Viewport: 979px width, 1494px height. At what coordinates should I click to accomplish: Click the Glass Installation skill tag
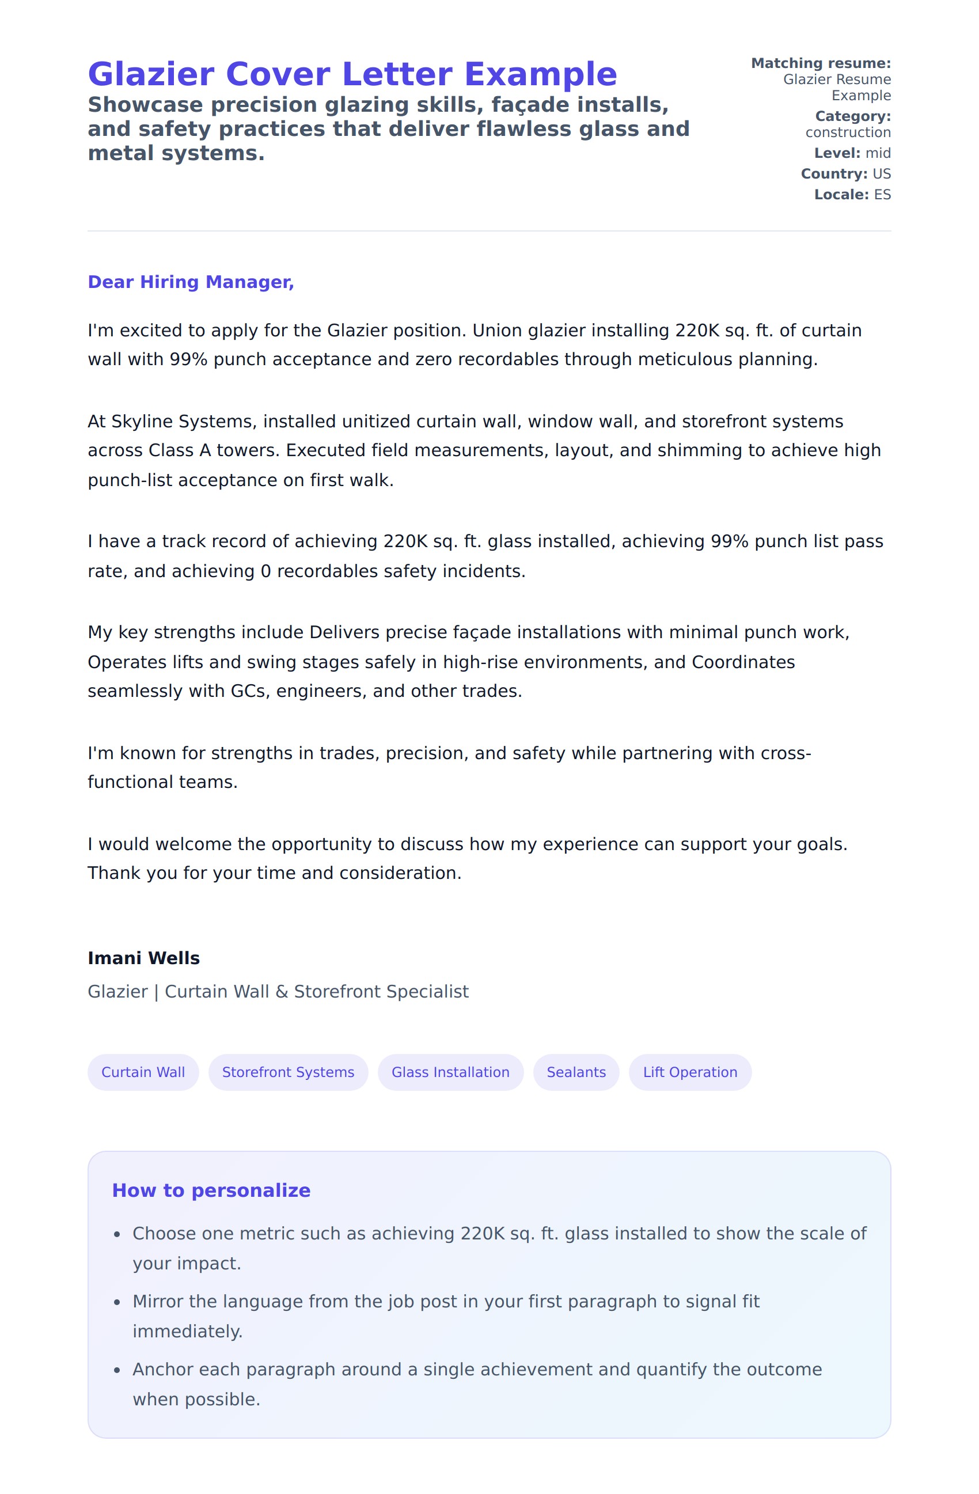pos(450,1072)
